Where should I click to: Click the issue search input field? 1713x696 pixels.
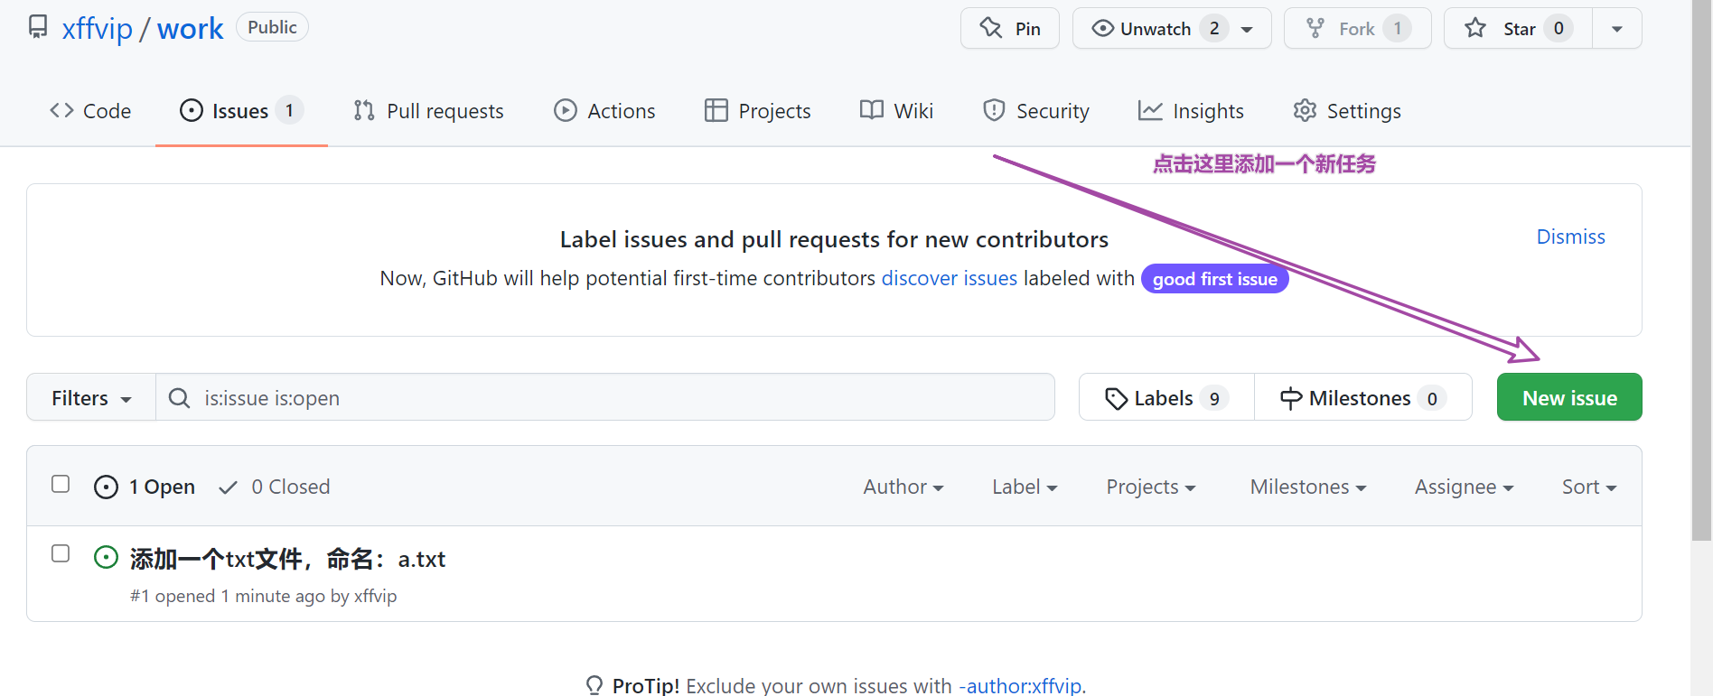coord(605,398)
